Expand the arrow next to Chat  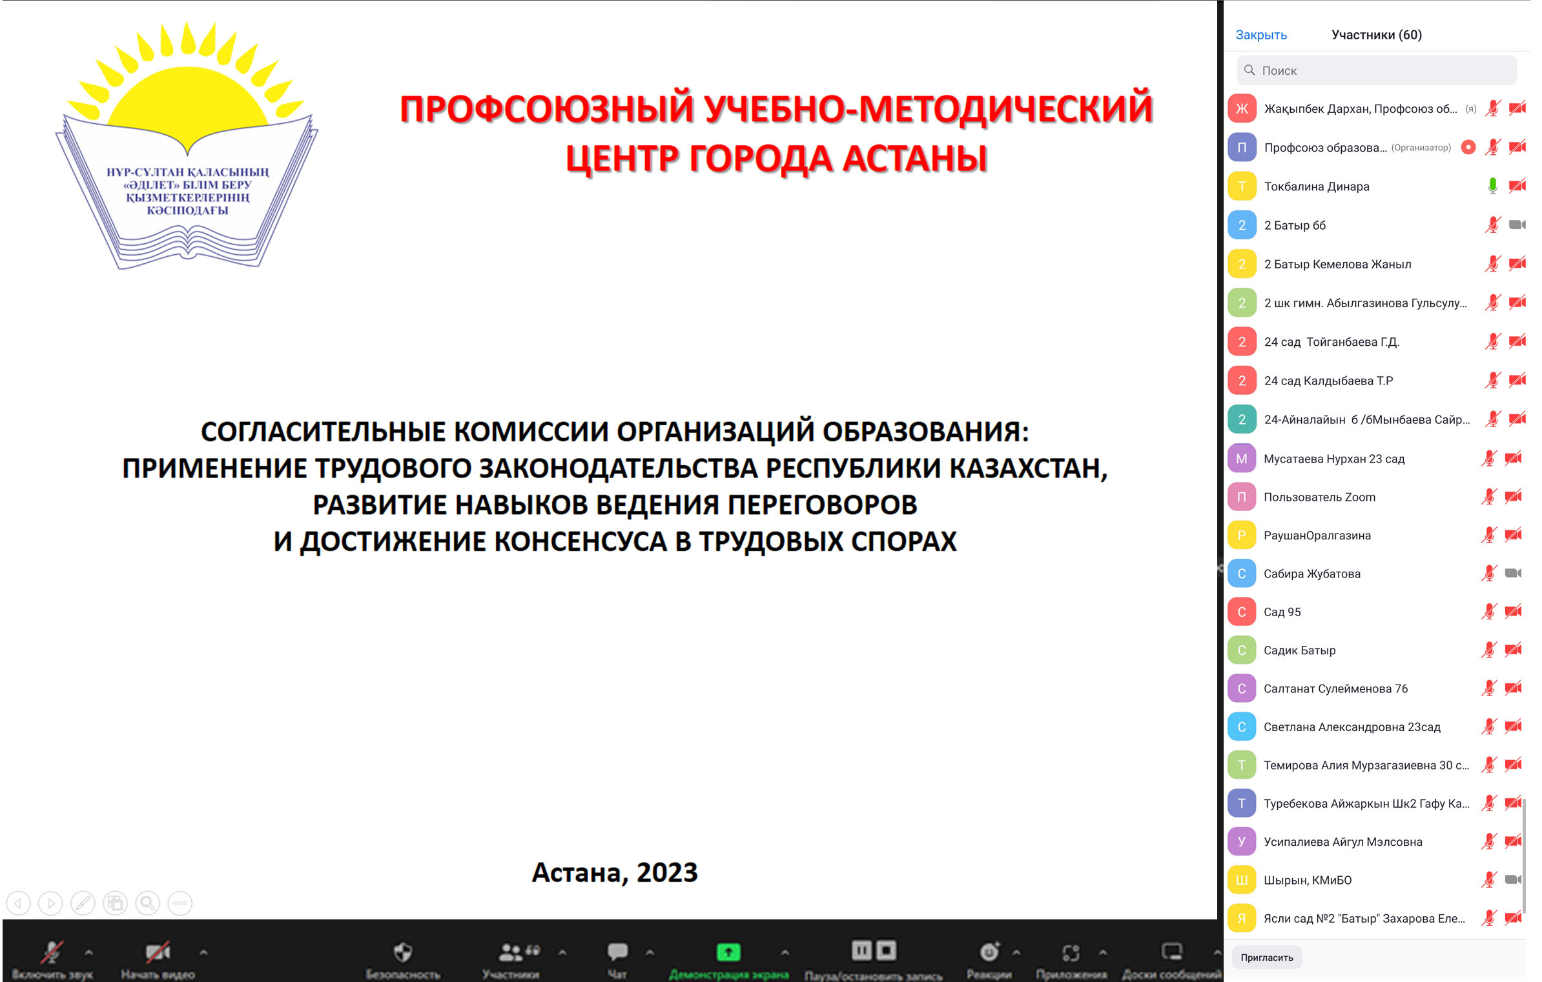(x=650, y=952)
